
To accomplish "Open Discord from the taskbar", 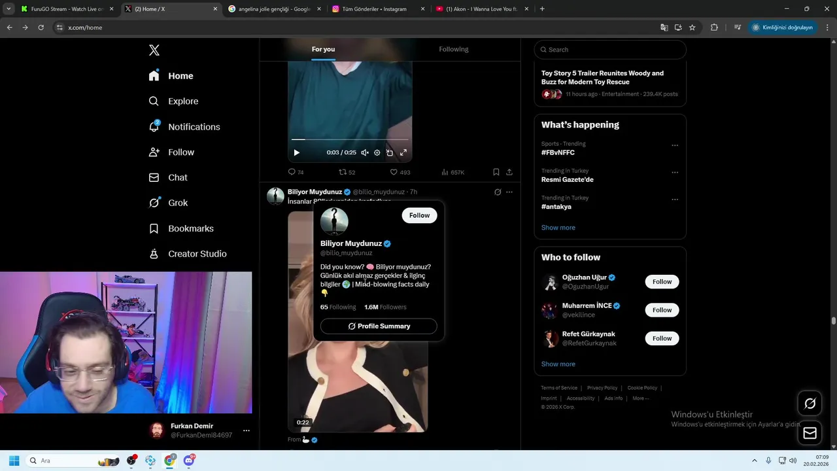I will [189, 461].
